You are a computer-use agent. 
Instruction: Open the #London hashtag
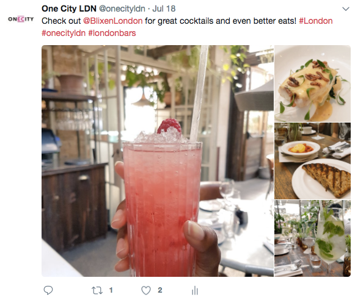(316, 21)
